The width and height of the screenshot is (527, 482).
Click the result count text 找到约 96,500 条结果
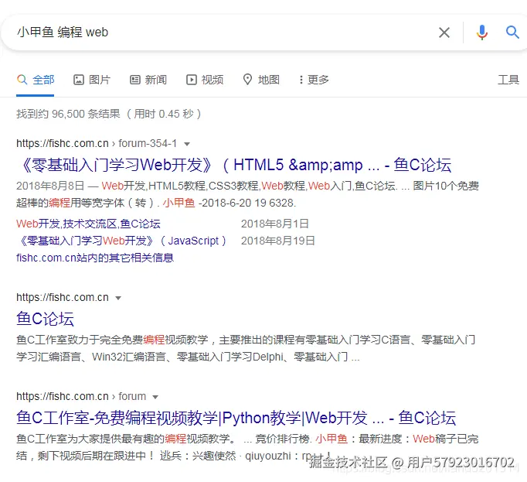tap(68, 114)
